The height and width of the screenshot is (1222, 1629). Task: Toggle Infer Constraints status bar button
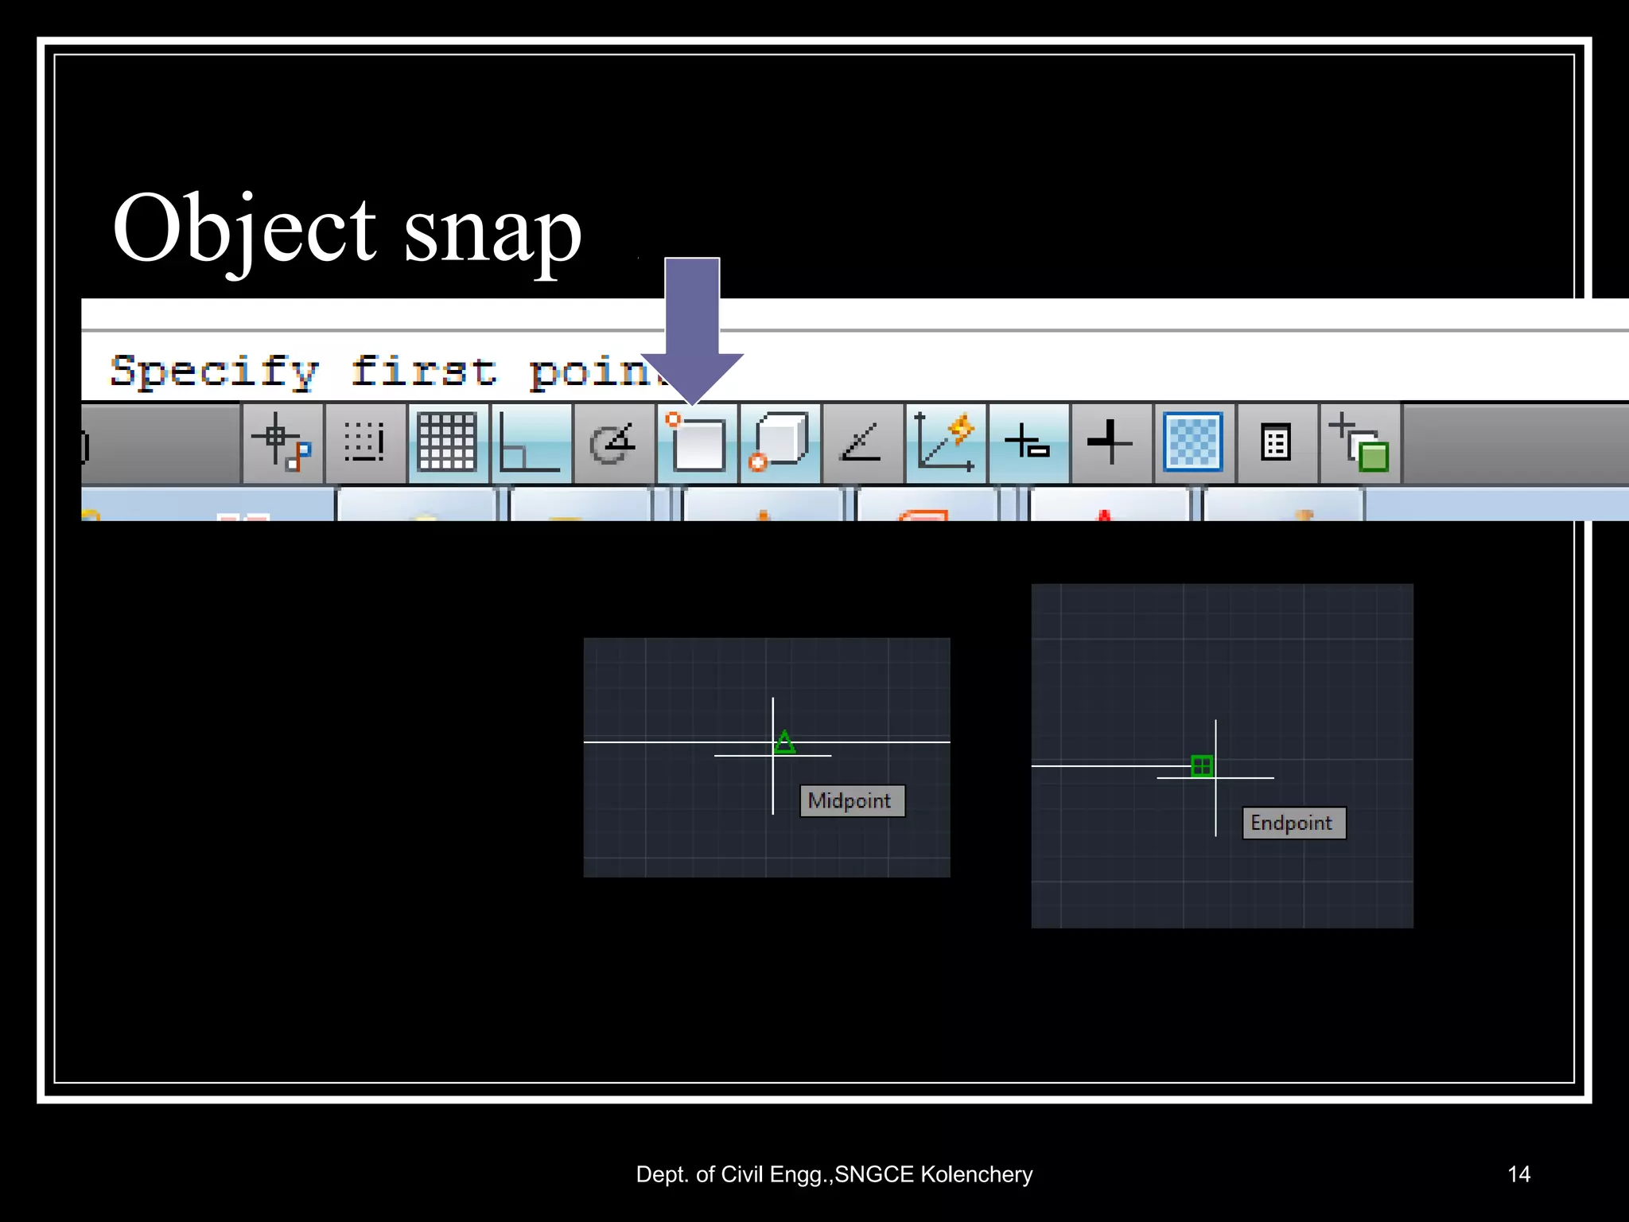(x=282, y=443)
